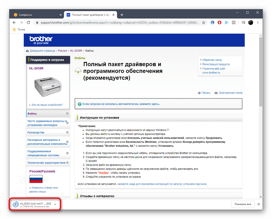Click the Это не ваше устройство link
The image size is (272, 219).
tap(47, 105)
